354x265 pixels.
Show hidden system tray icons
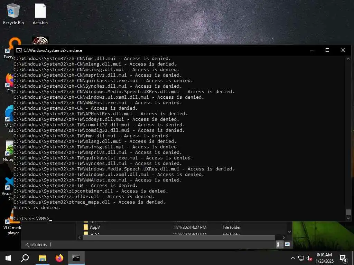point(292,258)
